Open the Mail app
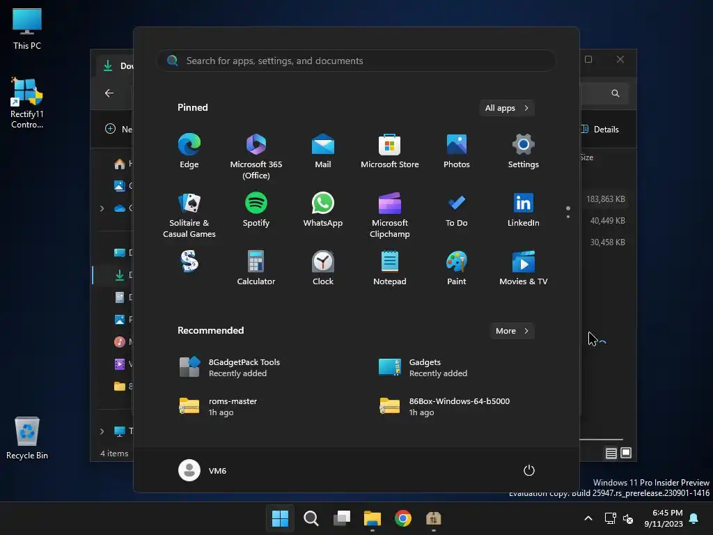This screenshot has width=713, height=535. coord(323,151)
